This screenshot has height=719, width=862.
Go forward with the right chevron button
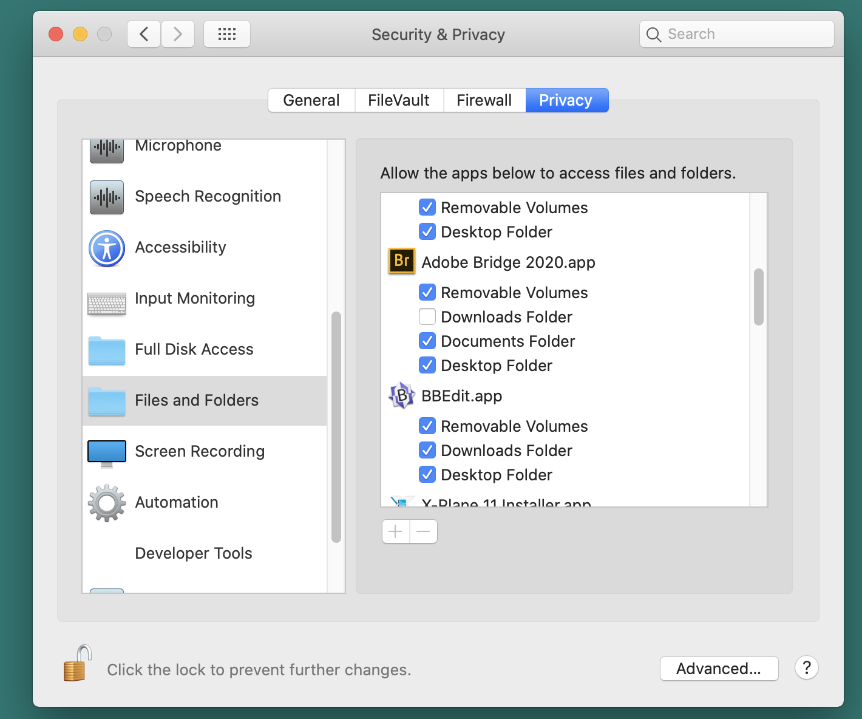coord(178,34)
